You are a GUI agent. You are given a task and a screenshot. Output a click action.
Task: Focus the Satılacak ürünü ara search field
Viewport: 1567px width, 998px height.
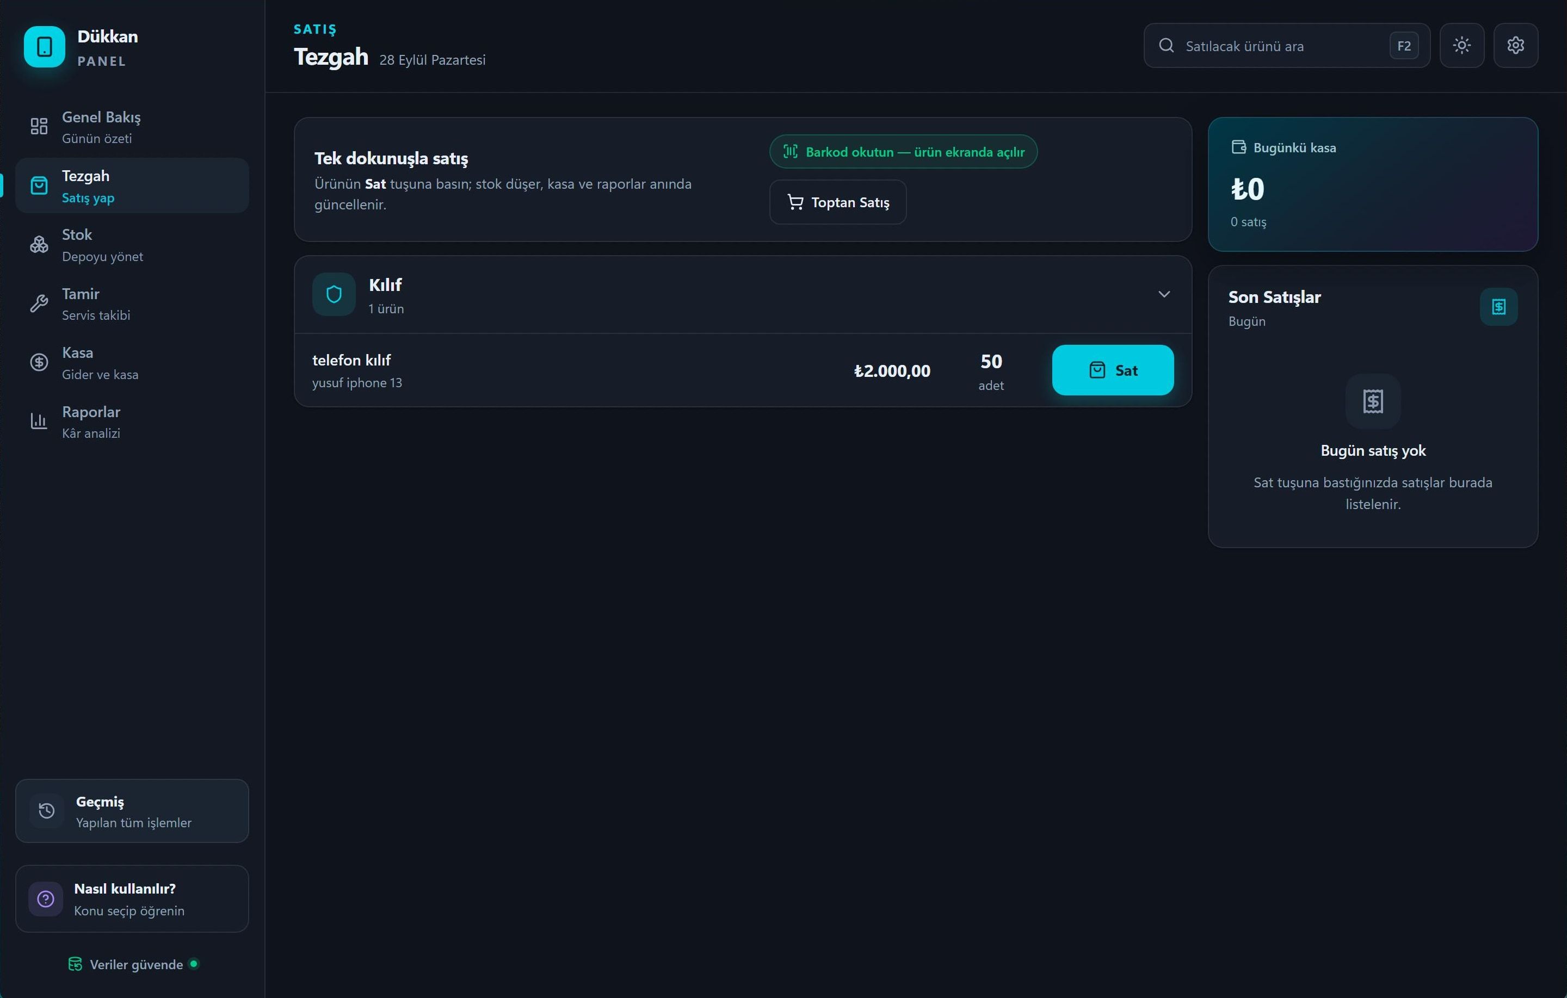(x=1287, y=46)
